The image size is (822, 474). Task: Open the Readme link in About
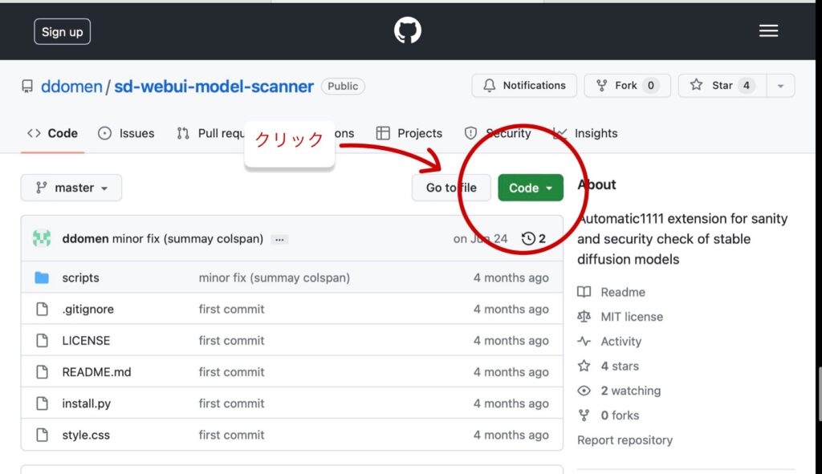click(x=623, y=292)
